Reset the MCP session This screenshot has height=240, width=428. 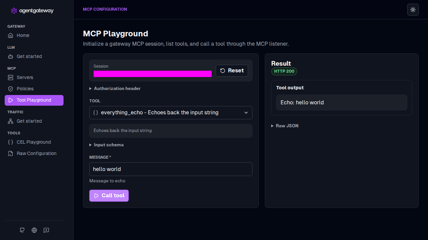coord(232,71)
